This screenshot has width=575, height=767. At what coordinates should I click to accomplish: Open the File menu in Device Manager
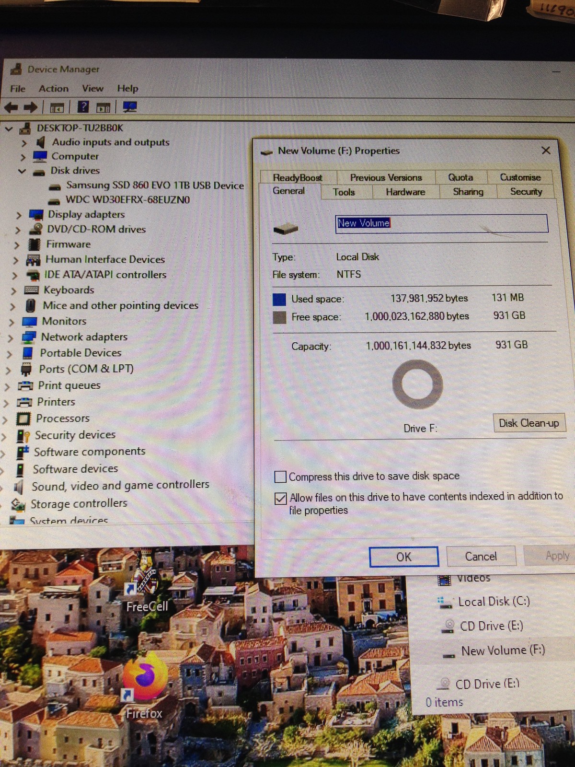pos(18,89)
